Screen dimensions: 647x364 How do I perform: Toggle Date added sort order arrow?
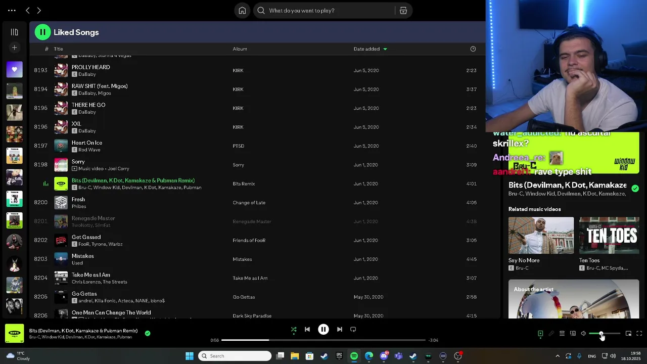tap(385, 49)
